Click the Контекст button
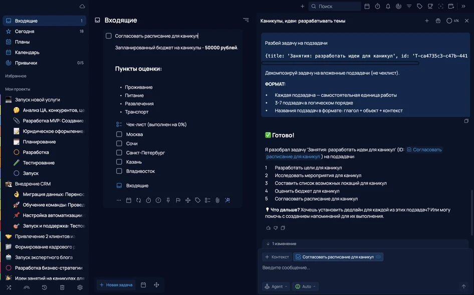The width and height of the screenshot is (474, 295). [277, 257]
